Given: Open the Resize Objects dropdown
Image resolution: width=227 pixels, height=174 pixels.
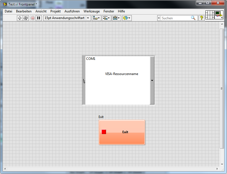Looking at the screenshot, I should [x=116, y=18].
